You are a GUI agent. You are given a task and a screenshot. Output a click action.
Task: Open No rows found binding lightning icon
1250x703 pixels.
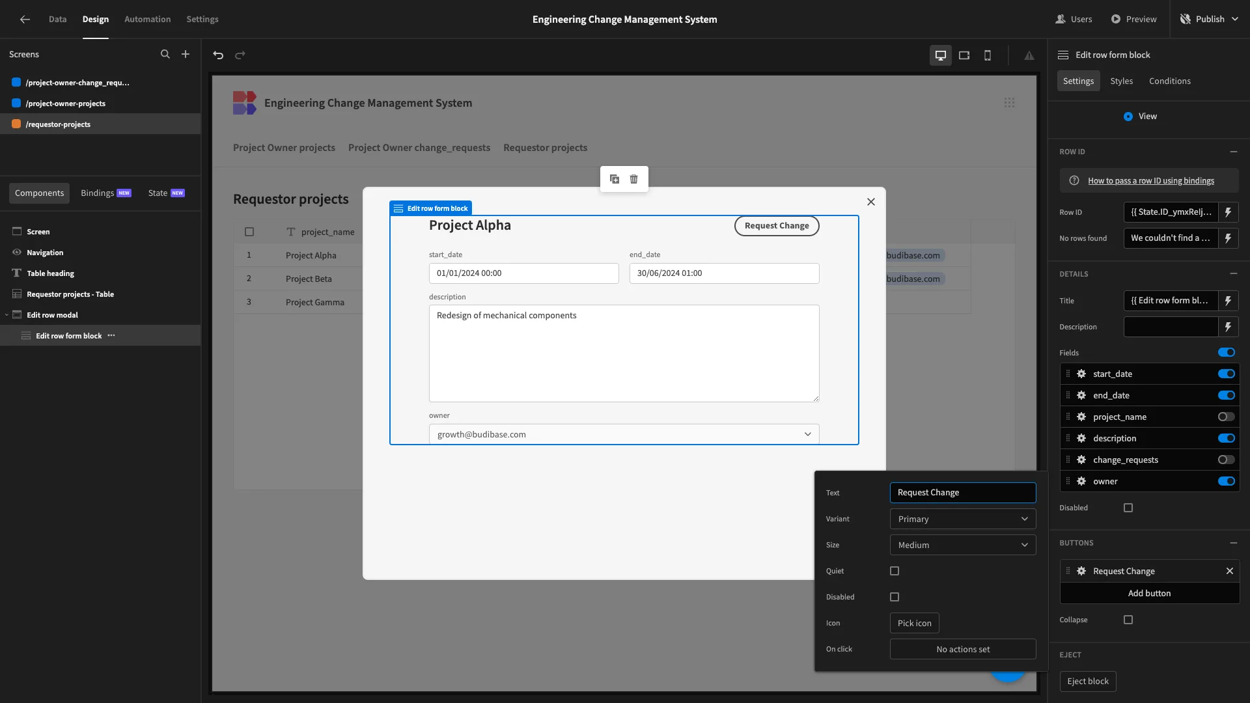click(1229, 238)
